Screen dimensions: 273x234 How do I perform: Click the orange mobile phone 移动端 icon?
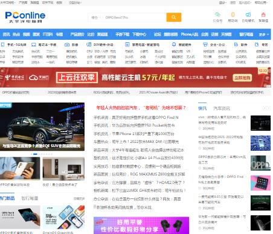(233, 14)
